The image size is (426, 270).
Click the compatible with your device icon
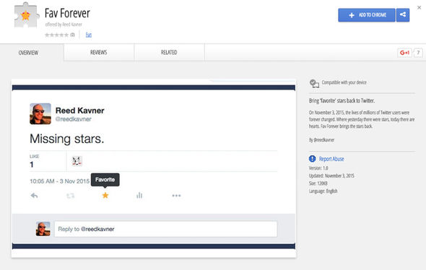click(x=314, y=83)
